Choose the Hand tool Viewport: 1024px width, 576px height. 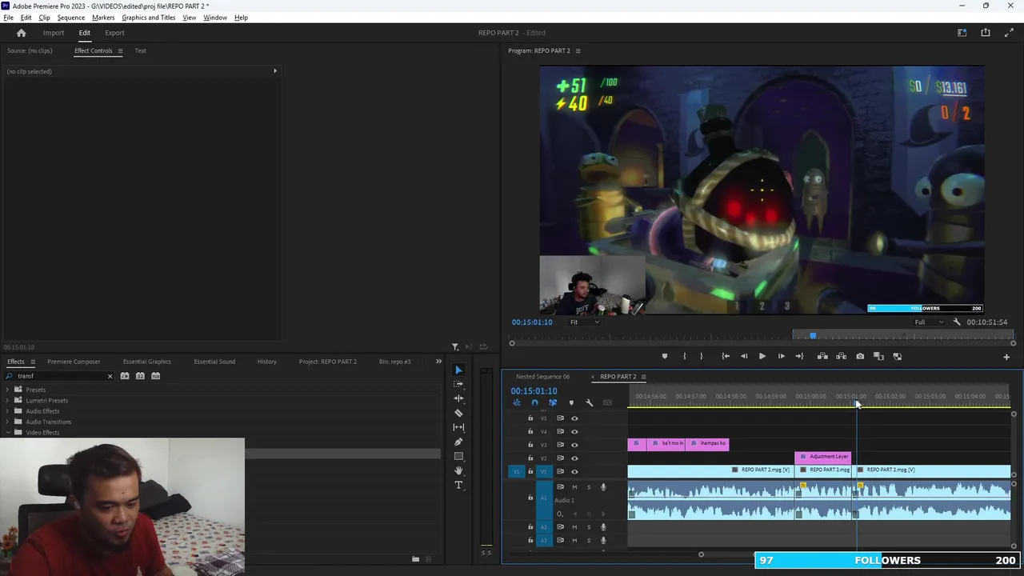[x=458, y=470]
